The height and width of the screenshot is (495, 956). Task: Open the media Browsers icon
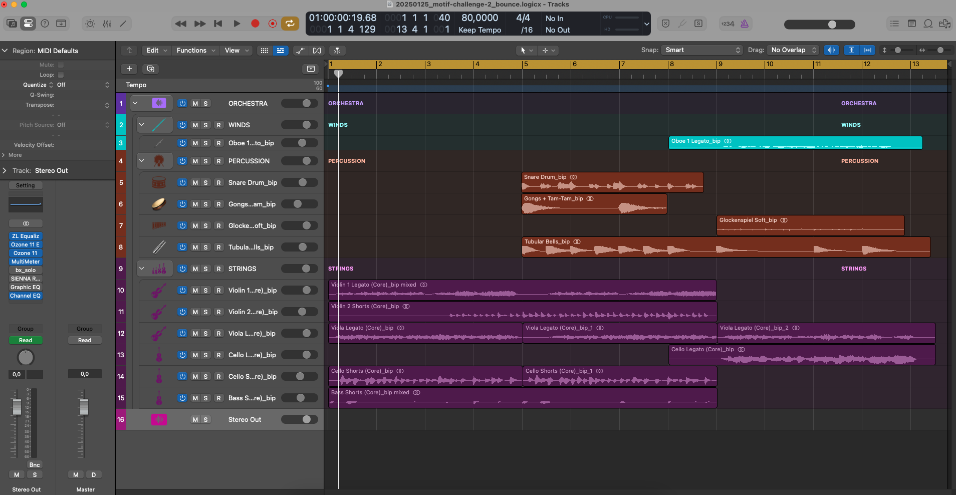pyautogui.click(x=944, y=24)
